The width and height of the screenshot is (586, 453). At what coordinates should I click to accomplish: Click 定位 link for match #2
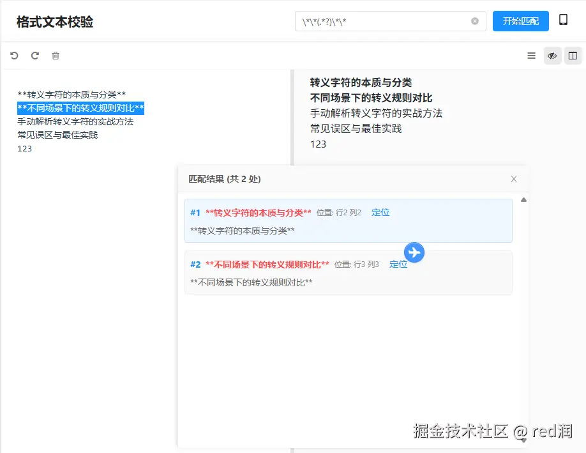coord(398,265)
